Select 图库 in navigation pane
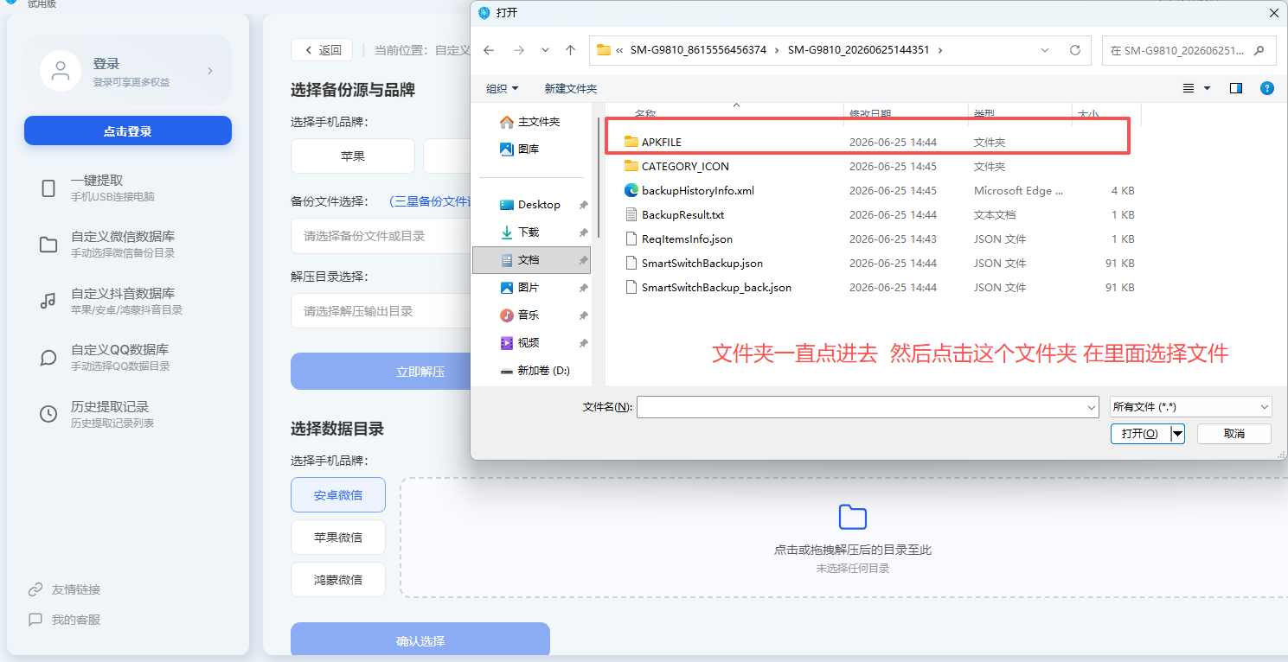 521,150
